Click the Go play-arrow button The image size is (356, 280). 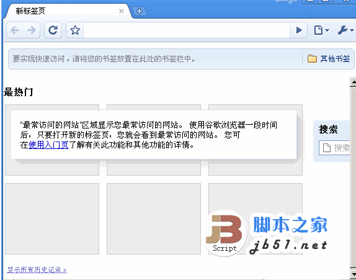tap(299, 30)
